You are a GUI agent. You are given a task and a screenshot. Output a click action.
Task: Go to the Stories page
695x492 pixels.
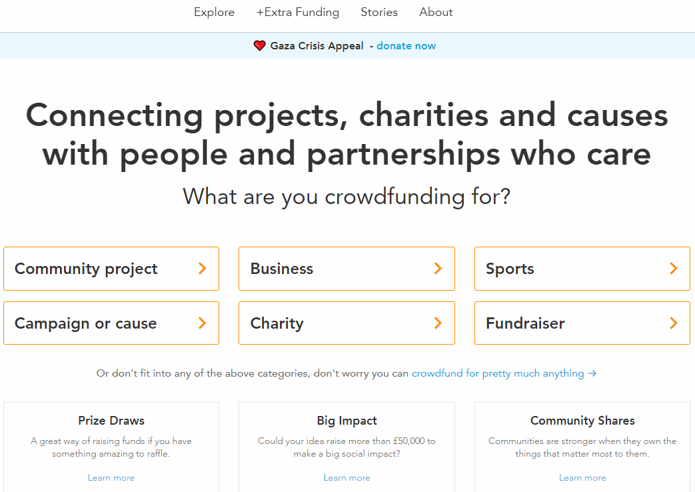click(379, 13)
